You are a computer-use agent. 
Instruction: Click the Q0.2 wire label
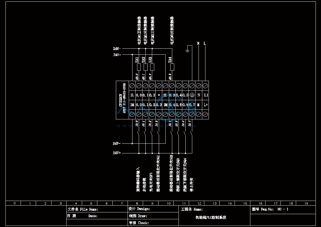pos(150,77)
